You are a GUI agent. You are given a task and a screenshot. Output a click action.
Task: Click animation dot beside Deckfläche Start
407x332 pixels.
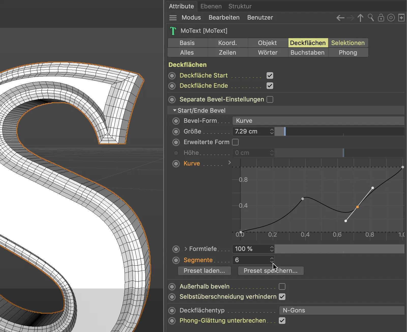(x=172, y=76)
